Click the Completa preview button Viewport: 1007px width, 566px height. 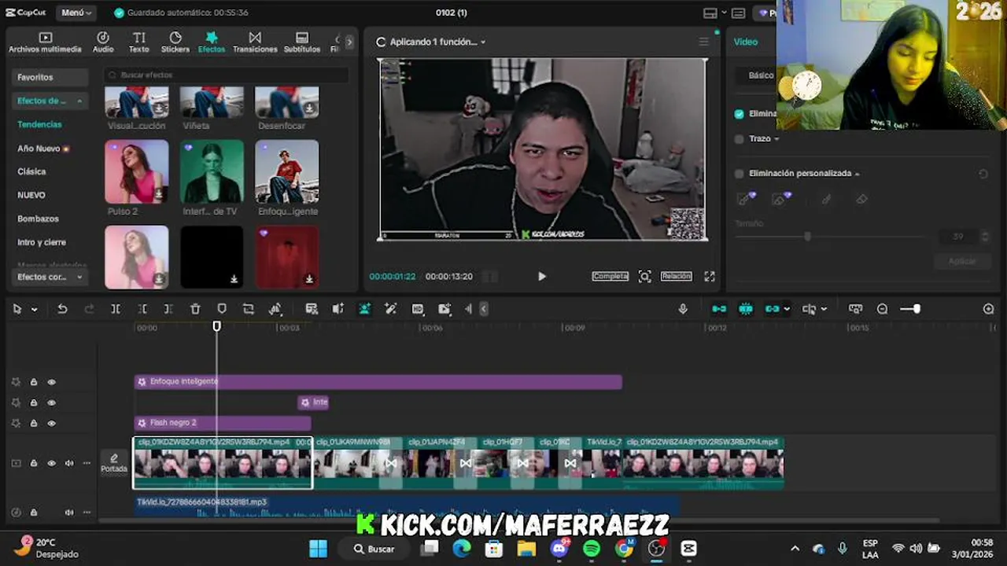pyautogui.click(x=610, y=276)
